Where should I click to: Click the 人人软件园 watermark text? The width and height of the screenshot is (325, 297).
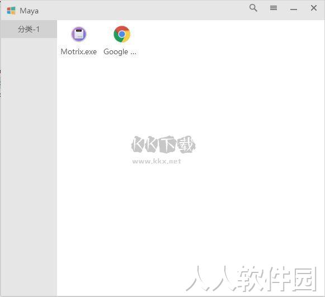point(251,279)
